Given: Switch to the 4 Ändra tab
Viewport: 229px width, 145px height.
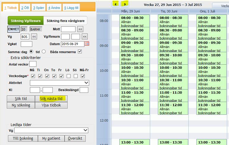Looking at the screenshot, I should [54, 8].
